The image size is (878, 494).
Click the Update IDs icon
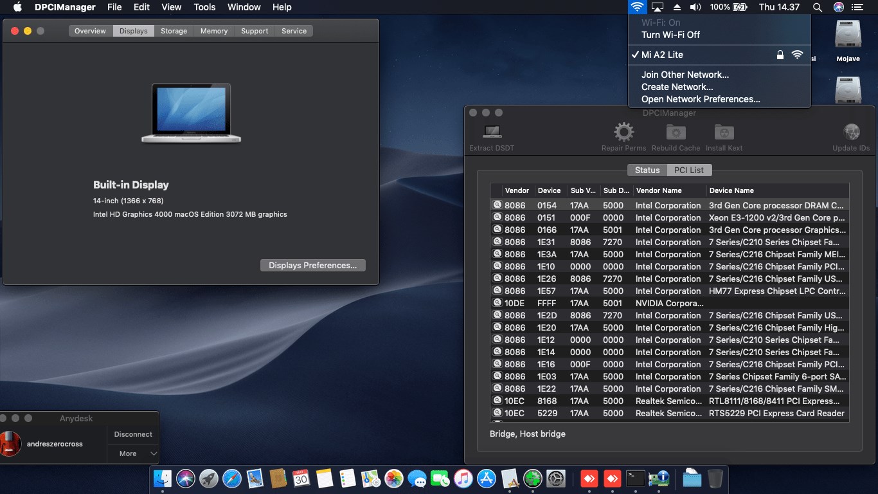coord(851,133)
